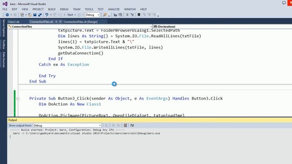Click the 'End Sub' code line
Image resolution: width=292 pixels, height=164 pixels.
pyautogui.click(x=37, y=82)
